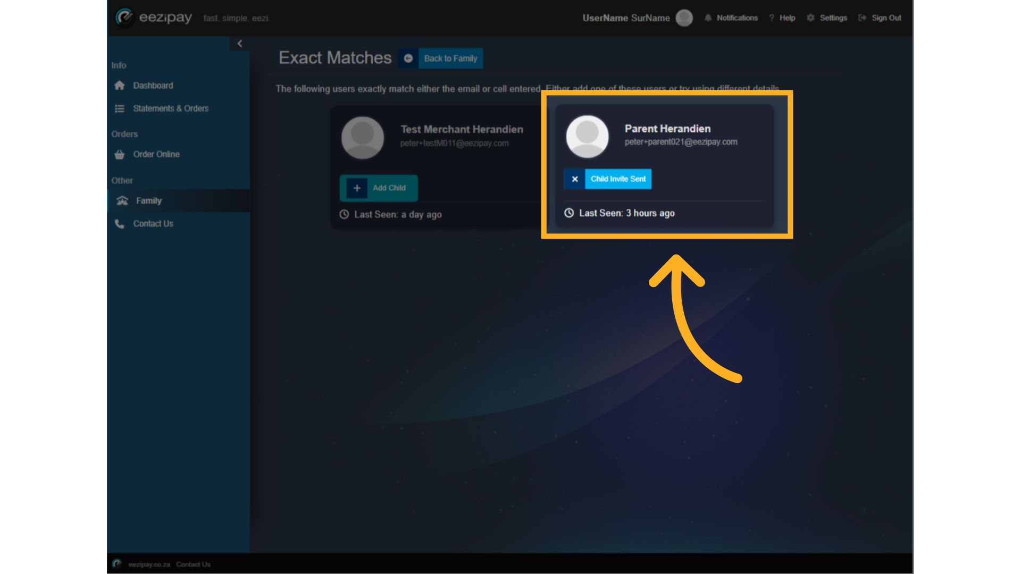Click the Family sidebar icon
The image size is (1021, 574).
click(122, 201)
